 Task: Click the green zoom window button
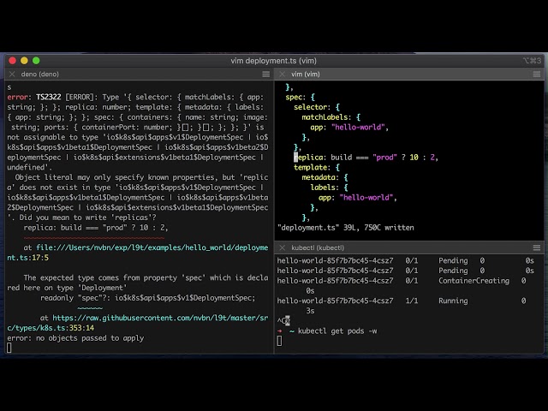tap(36, 61)
